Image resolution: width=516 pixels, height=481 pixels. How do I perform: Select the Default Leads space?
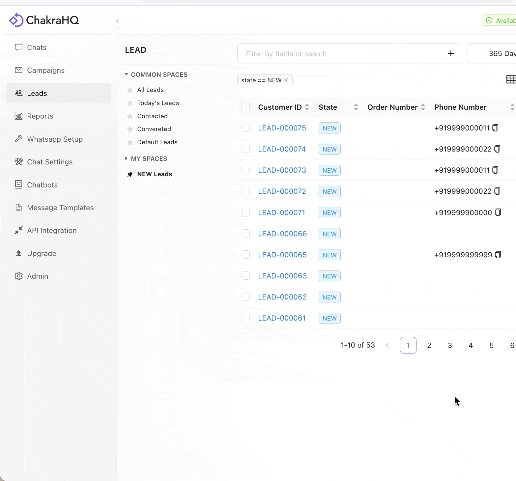coord(157,142)
